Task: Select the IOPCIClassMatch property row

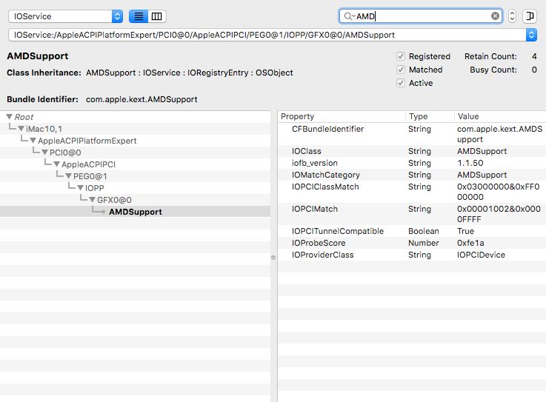Action: click(412, 192)
